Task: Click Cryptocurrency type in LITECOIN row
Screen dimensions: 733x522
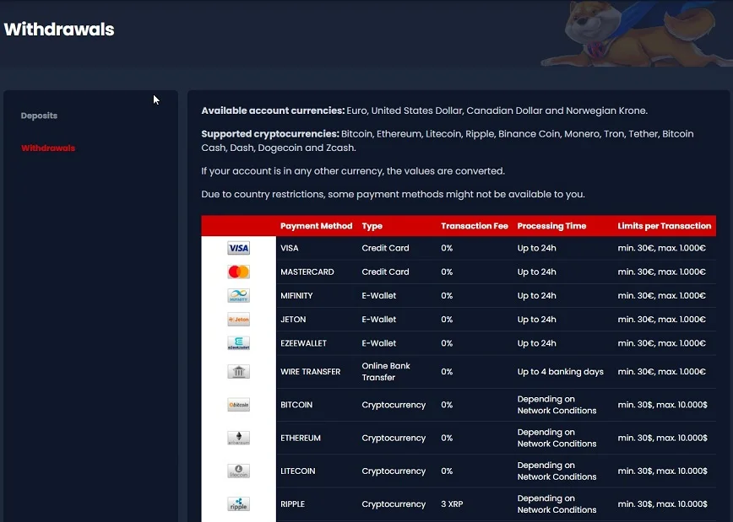Action: click(x=394, y=471)
